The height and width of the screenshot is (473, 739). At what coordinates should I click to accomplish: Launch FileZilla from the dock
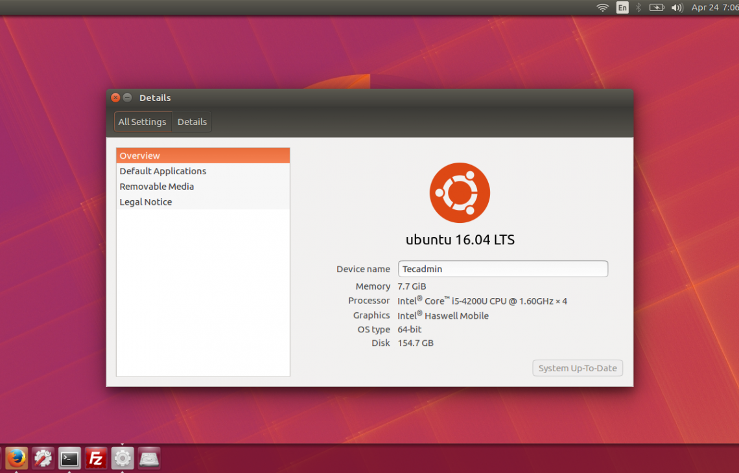point(96,459)
